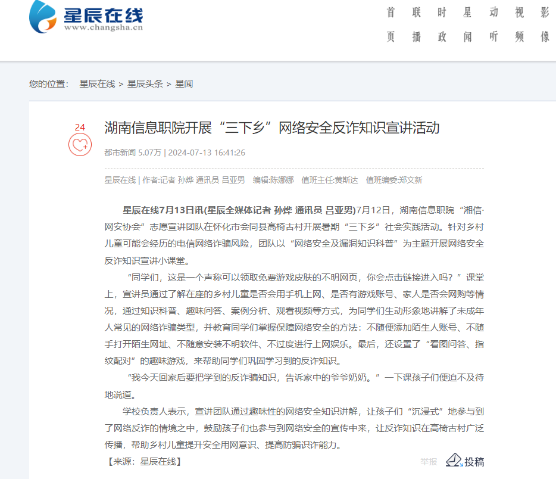
Task: Click the www.changsha.cn URL text under logo
Action: coord(104,27)
